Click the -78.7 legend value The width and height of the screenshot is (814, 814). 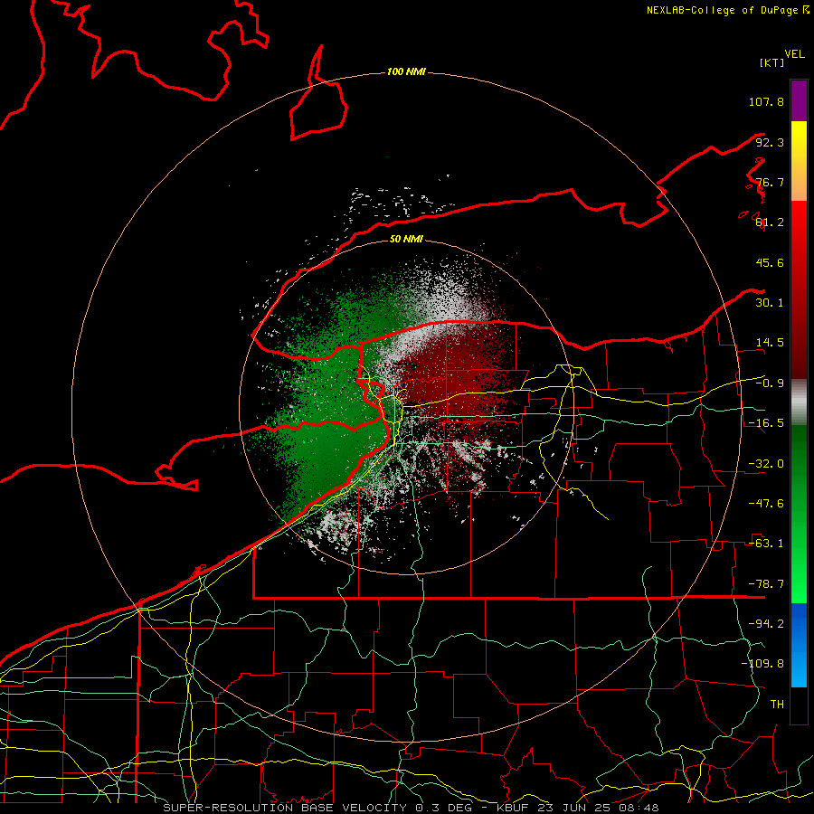click(766, 584)
